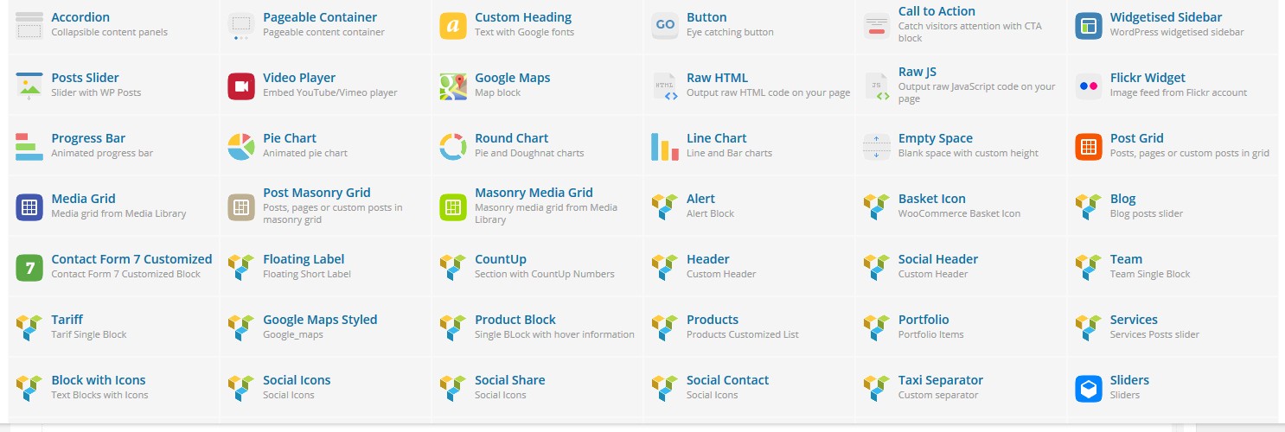Select the Accordion element icon
The width and height of the screenshot is (1285, 432).
pyautogui.click(x=29, y=26)
